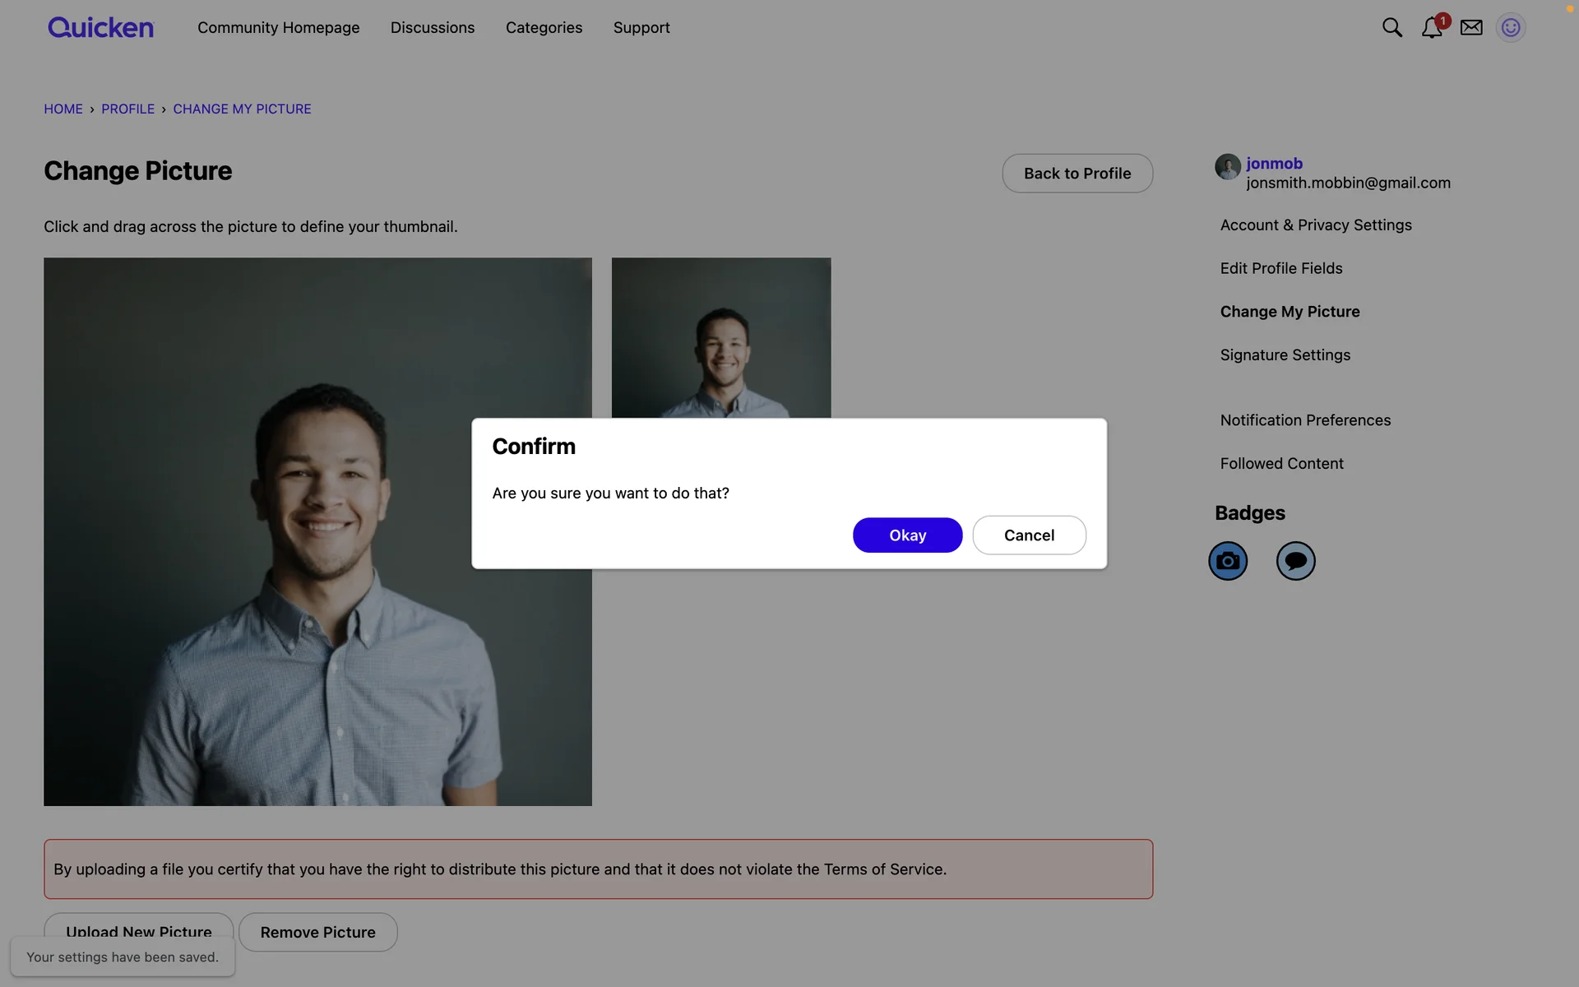1579x987 pixels.
Task: Click the Quicken logo
Action: pyautogui.click(x=100, y=27)
